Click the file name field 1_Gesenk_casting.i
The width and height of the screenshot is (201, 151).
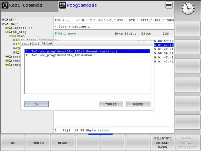114,27
